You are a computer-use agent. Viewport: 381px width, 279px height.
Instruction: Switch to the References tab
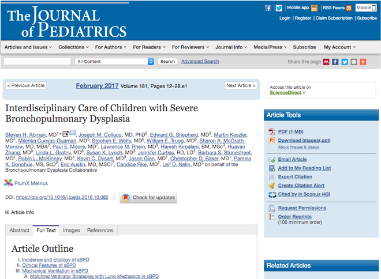pyautogui.click(x=100, y=230)
